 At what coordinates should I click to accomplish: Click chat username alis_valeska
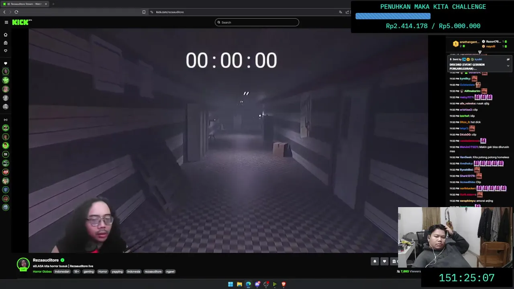point(467,104)
